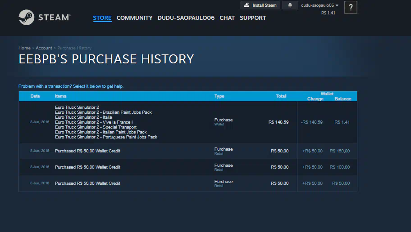Click the R$ 148,59 total cell
411x232 pixels.
[x=279, y=122]
